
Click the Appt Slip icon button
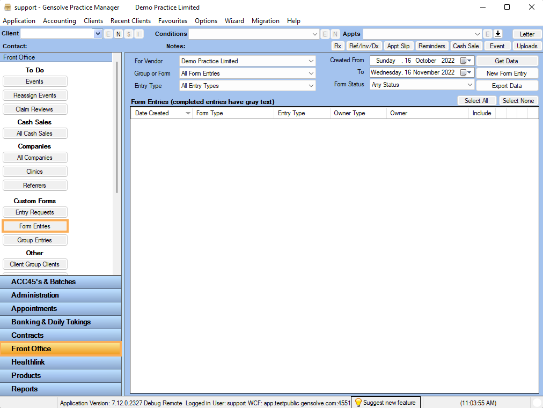click(398, 46)
